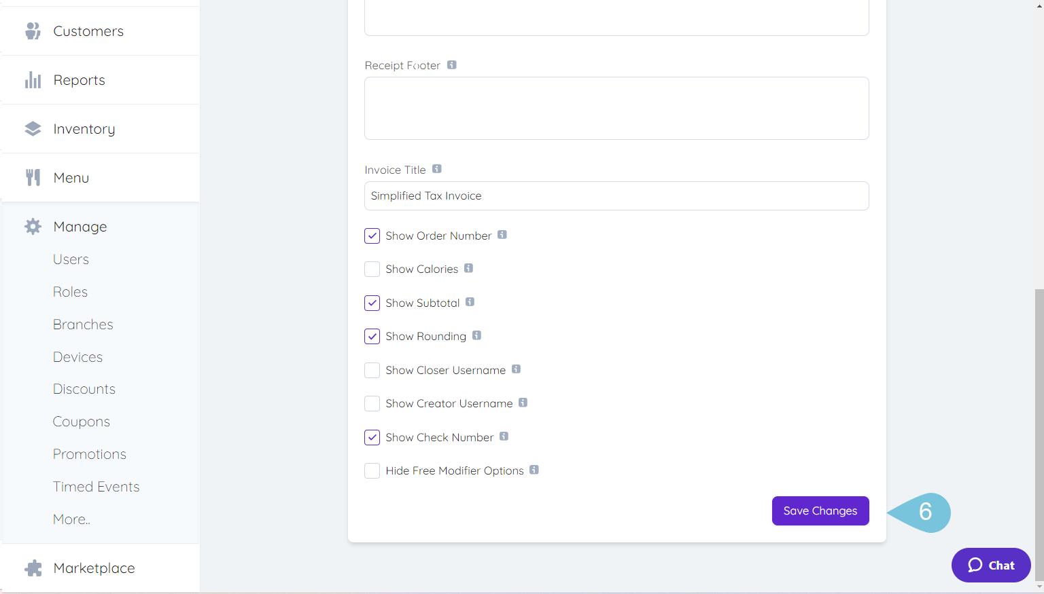Expand the More.. section under Manage

tap(71, 519)
